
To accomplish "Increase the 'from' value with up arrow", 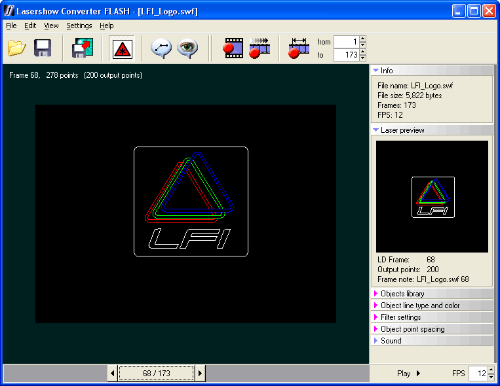I will point(362,39).
